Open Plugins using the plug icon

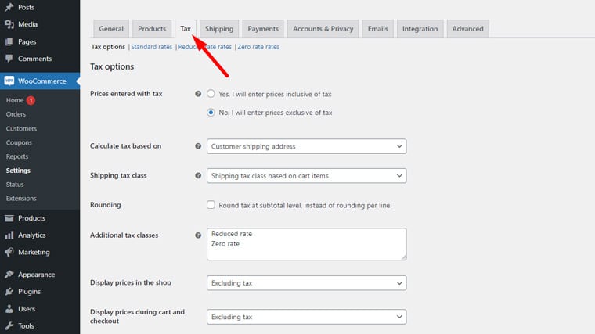9,292
